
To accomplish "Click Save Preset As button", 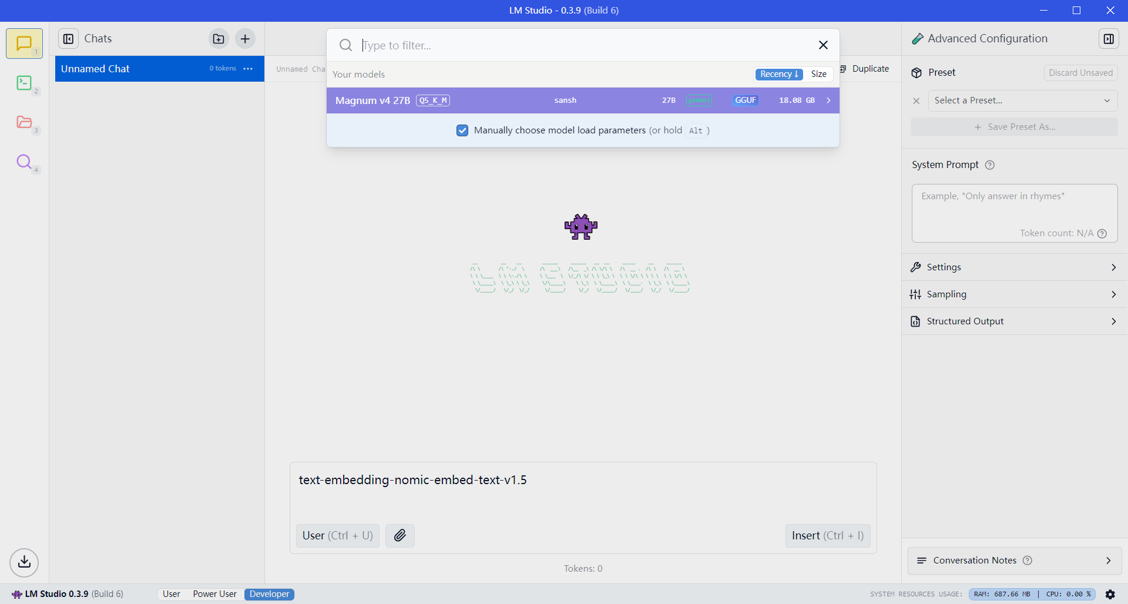I will point(1014,127).
